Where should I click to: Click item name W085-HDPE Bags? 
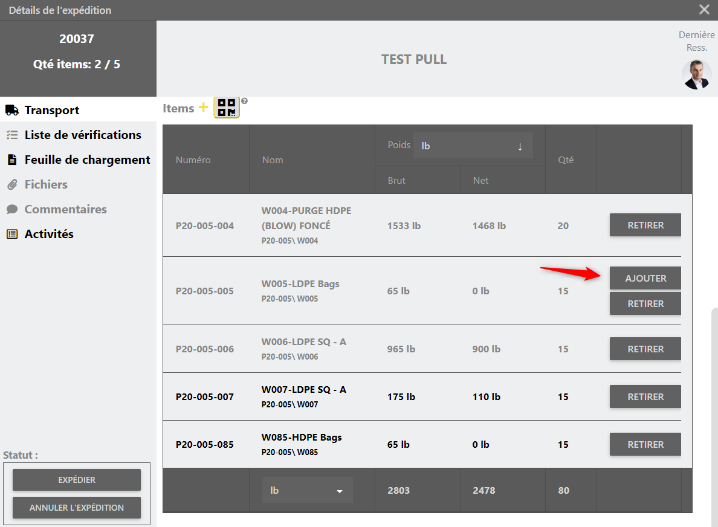click(302, 438)
